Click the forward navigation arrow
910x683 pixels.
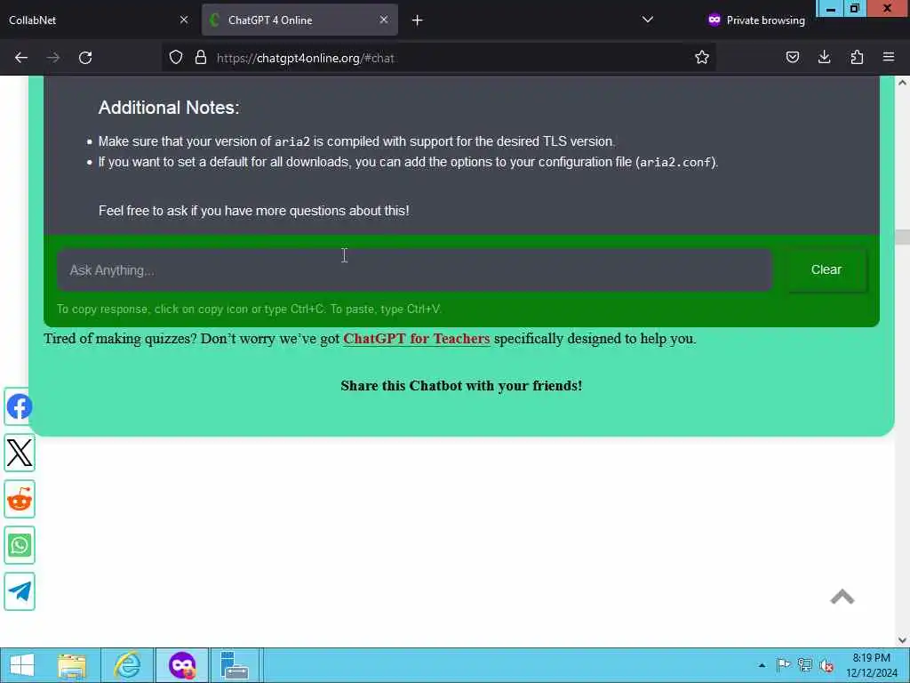pyautogui.click(x=52, y=58)
